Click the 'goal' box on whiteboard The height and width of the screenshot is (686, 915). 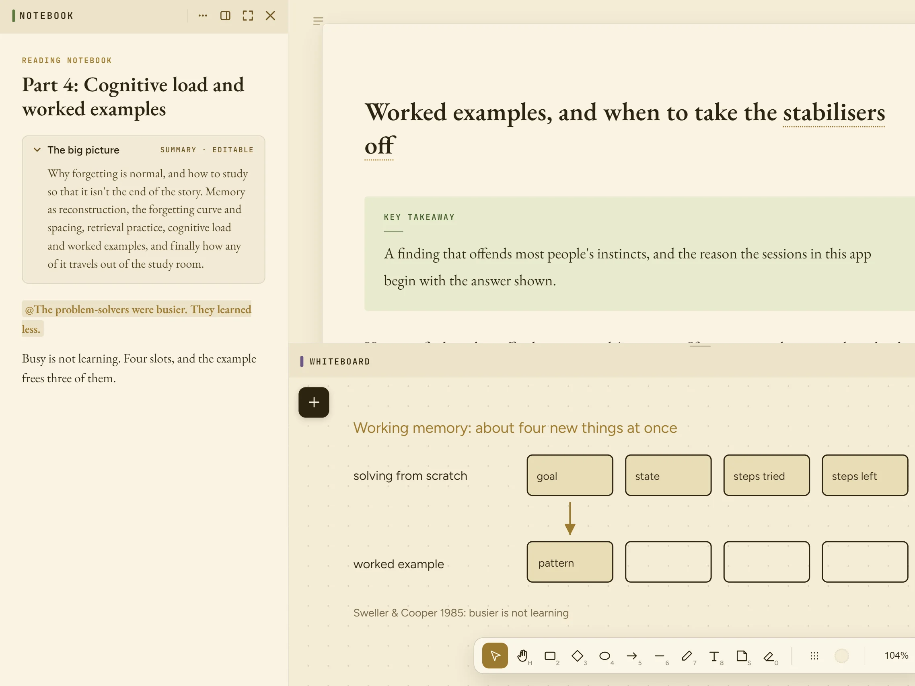coord(570,475)
